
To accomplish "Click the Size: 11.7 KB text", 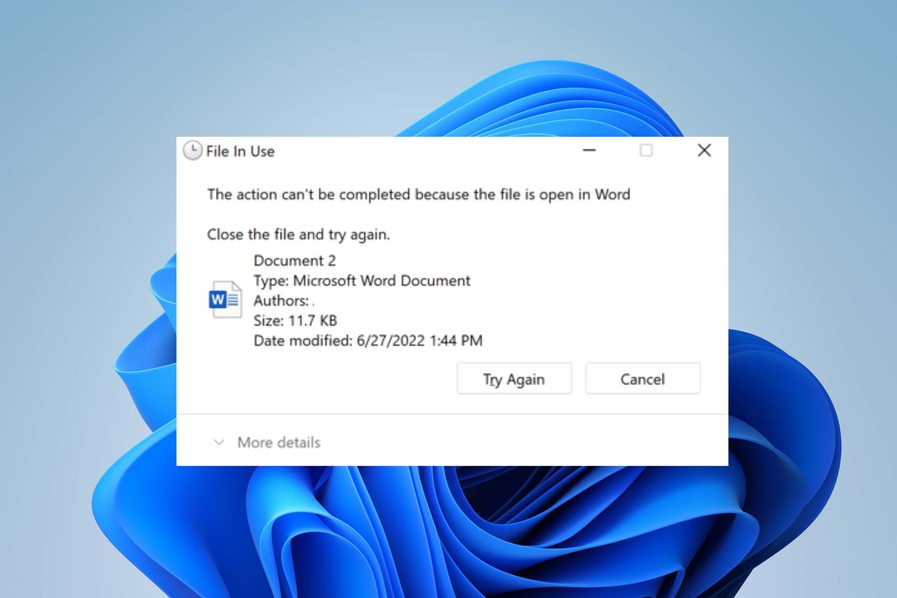I will coord(296,320).
